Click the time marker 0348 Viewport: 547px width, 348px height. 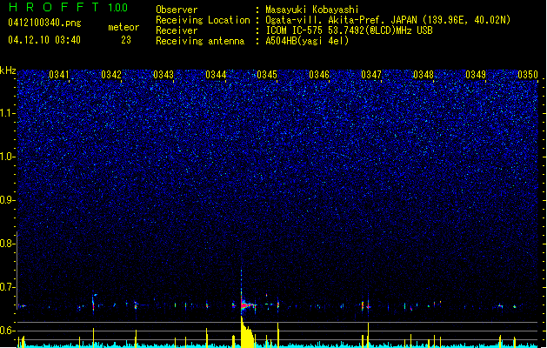(424, 75)
